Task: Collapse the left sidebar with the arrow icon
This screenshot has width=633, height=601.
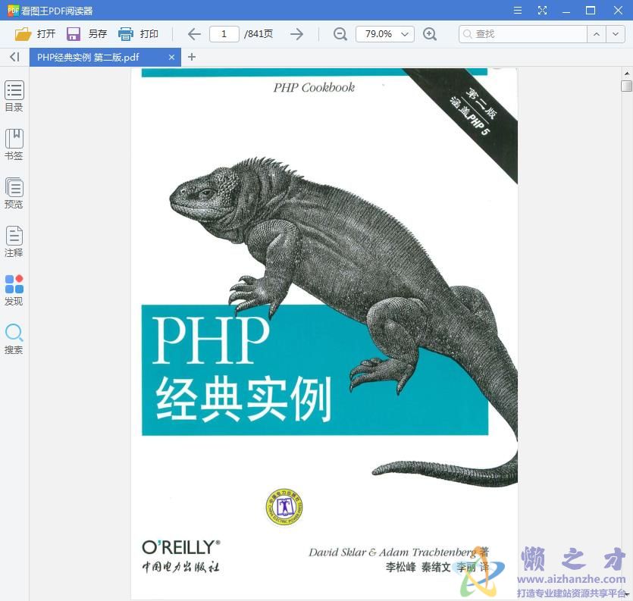Action: pyautogui.click(x=14, y=57)
